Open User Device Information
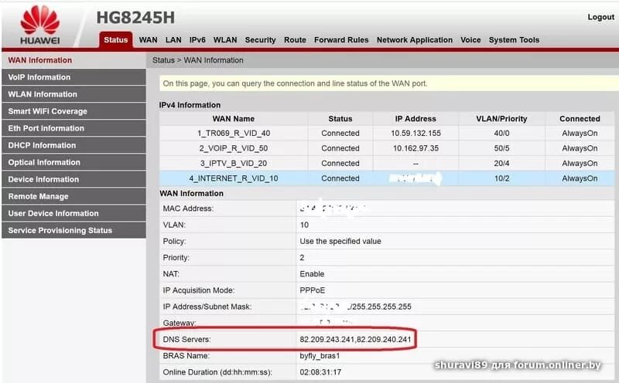Viewport: 619px width, 383px height. [x=74, y=213]
